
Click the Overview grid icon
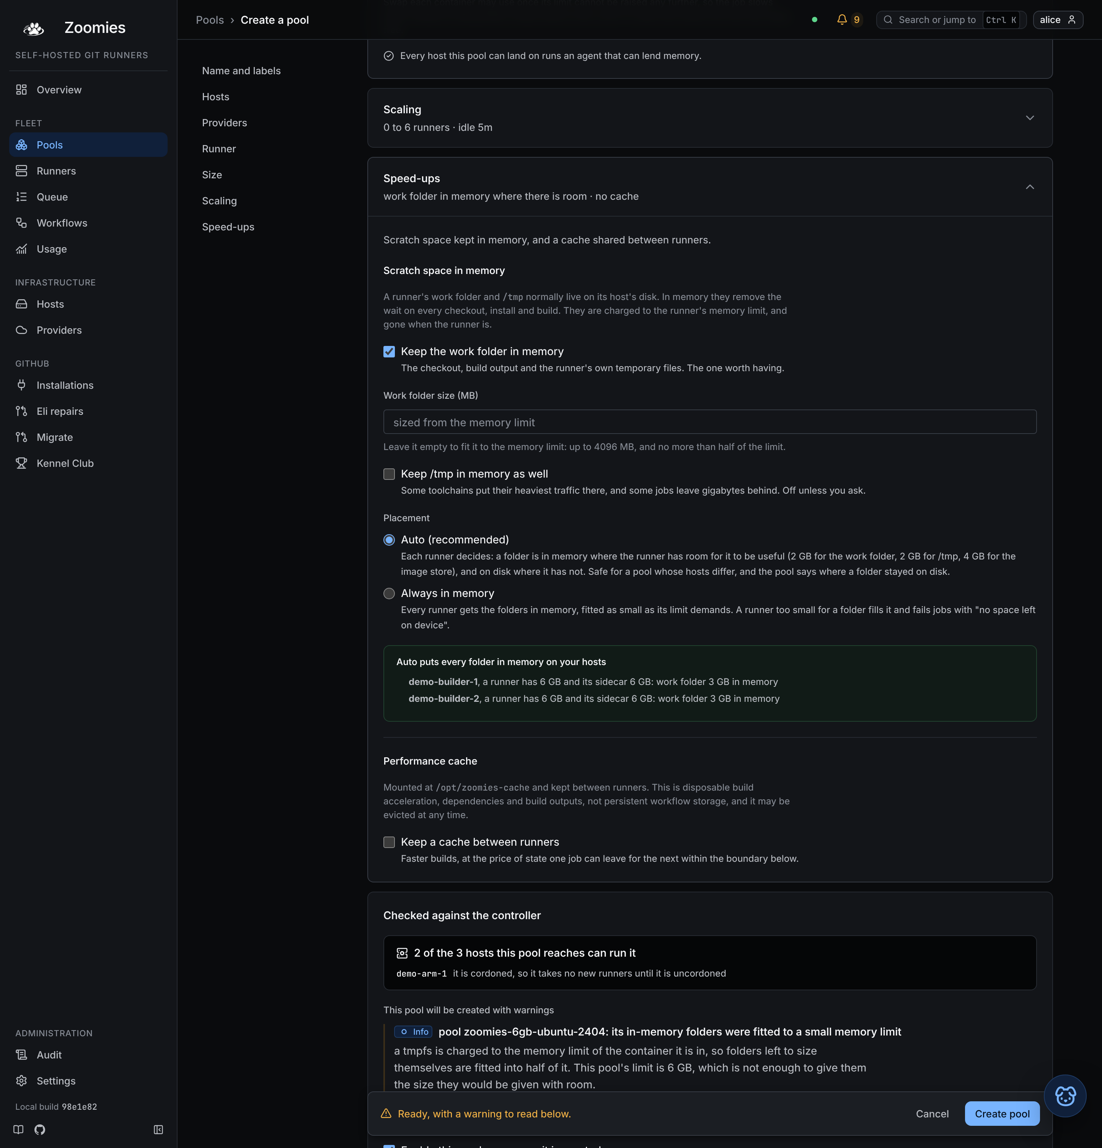[22, 90]
